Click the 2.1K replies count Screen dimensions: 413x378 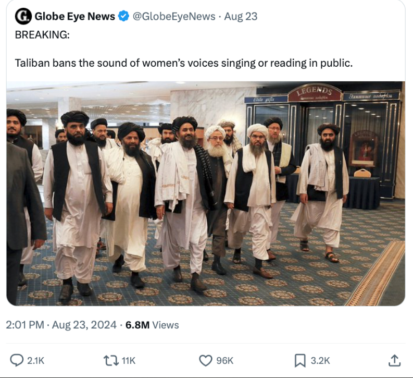pyautogui.click(x=36, y=361)
